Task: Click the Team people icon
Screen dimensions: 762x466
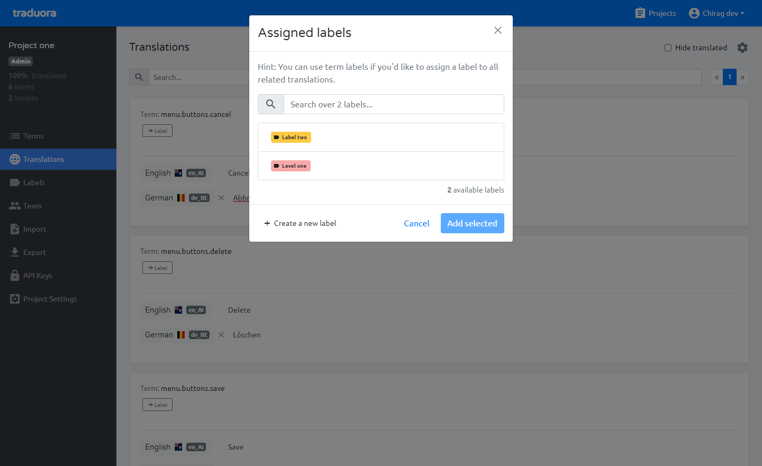Action: click(15, 206)
